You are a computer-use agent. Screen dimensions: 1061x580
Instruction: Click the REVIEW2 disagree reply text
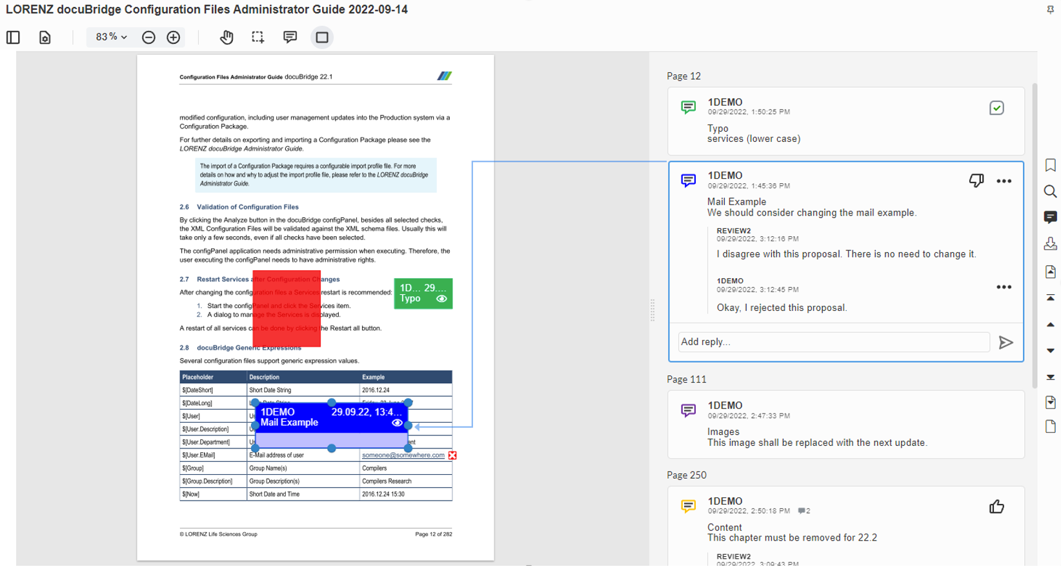coord(846,254)
